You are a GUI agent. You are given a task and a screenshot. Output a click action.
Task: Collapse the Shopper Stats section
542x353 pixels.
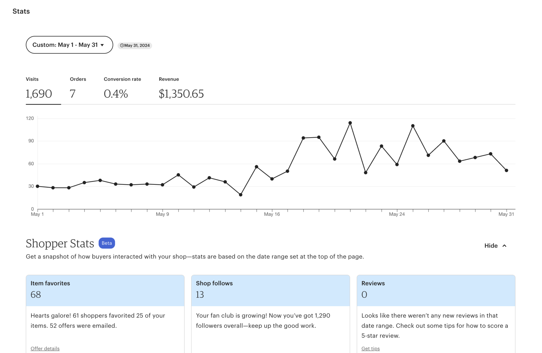point(495,245)
